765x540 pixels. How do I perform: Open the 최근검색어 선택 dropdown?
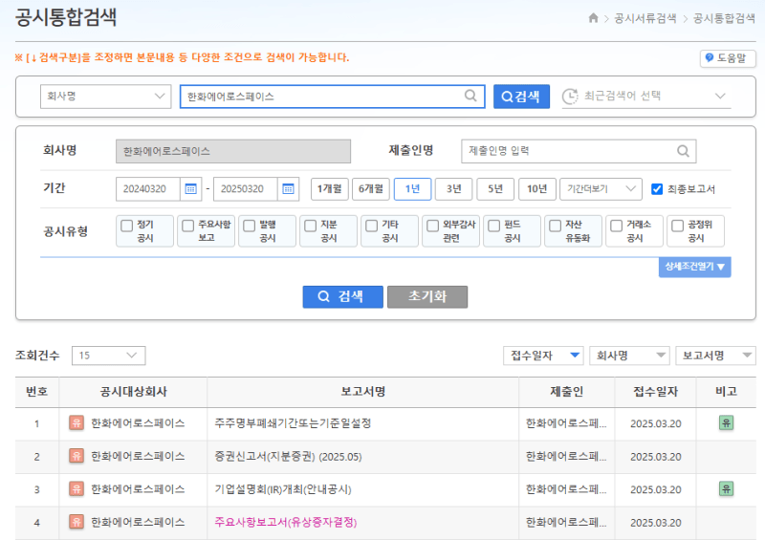point(646,97)
